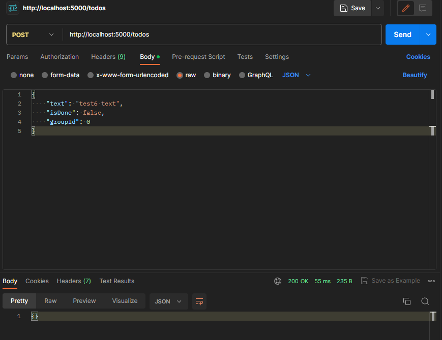442x340 pixels.
Task: Click the 235 B response size
Action: point(344,281)
